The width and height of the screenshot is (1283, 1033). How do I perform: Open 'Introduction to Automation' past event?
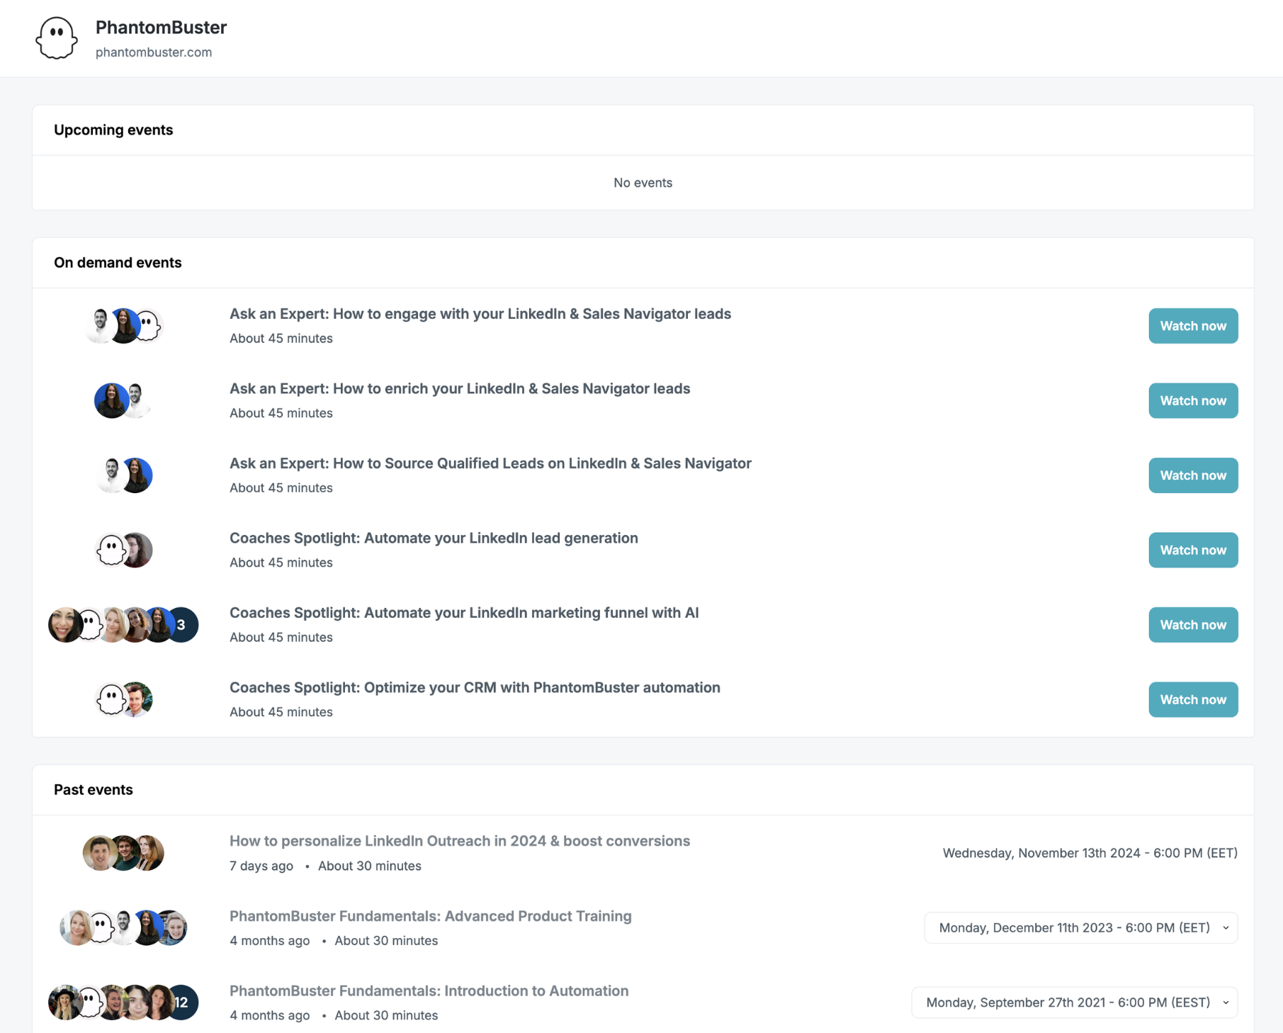click(429, 990)
